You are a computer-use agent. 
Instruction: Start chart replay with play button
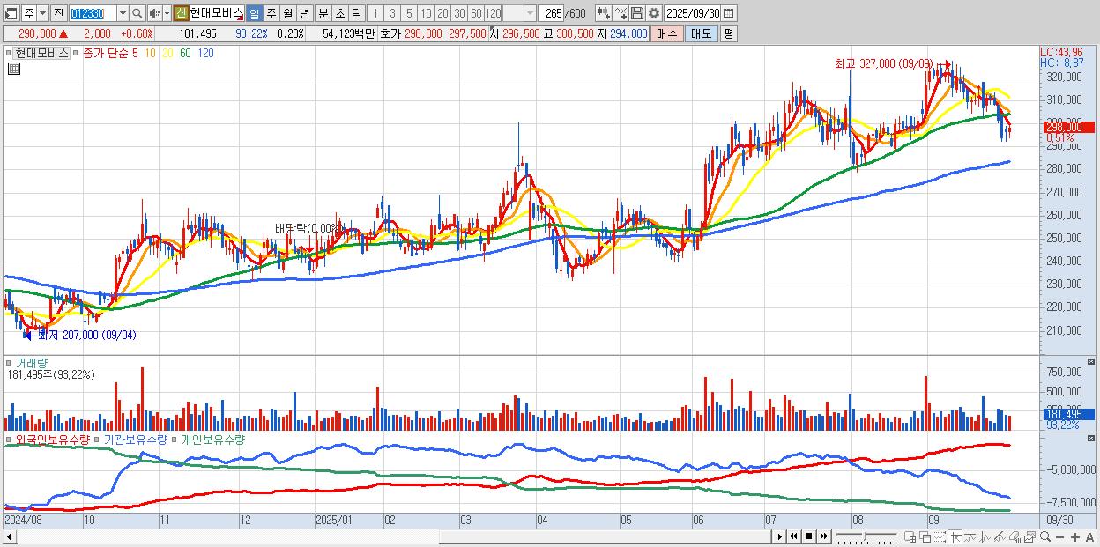[x=780, y=536]
